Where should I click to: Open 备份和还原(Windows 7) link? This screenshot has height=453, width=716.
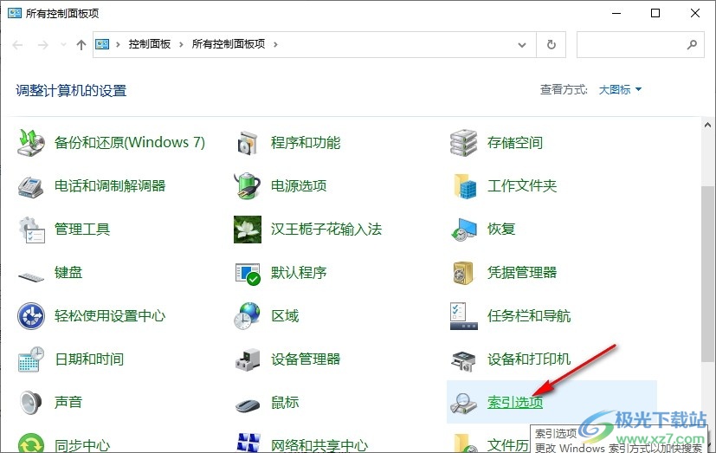(x=130, y=143)
